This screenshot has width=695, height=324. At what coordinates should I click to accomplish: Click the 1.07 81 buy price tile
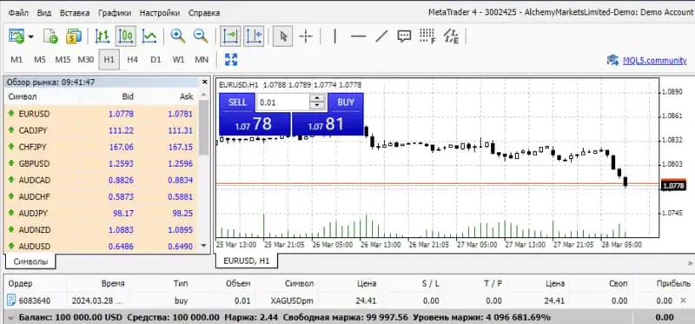(x=328, y=124)
